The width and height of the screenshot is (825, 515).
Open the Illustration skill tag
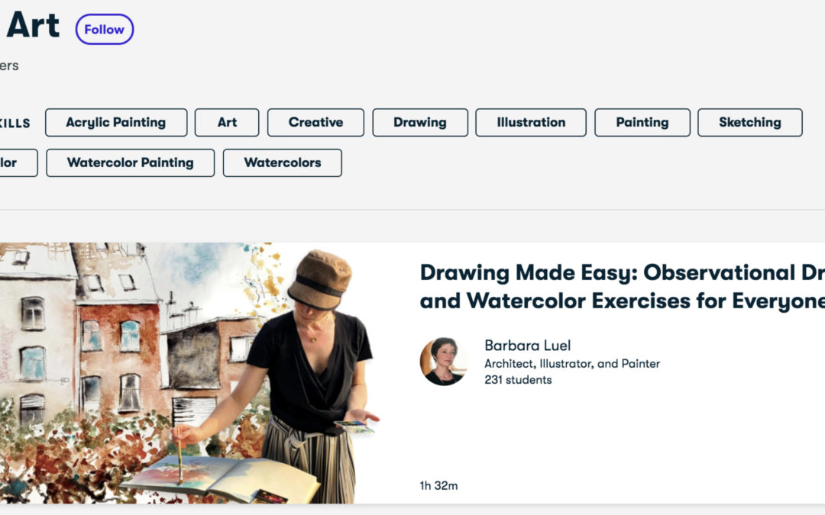[x=531, y=122]
